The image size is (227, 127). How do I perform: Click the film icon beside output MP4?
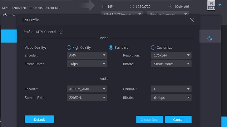point(104,6)
